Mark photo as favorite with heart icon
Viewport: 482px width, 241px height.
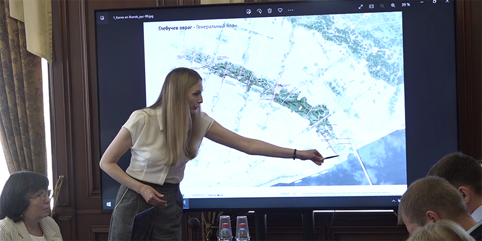click(x=280, y=11)
